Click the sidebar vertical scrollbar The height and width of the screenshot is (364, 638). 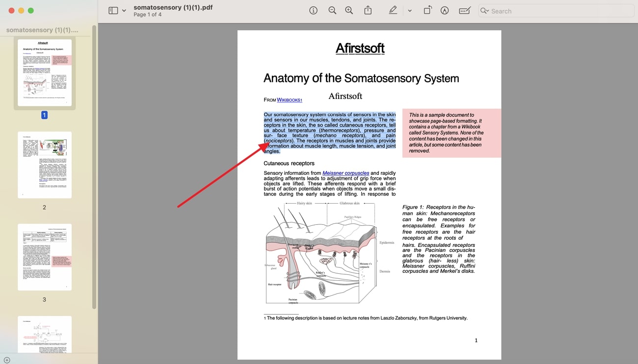pyautogui.click(x=94, y=167)
